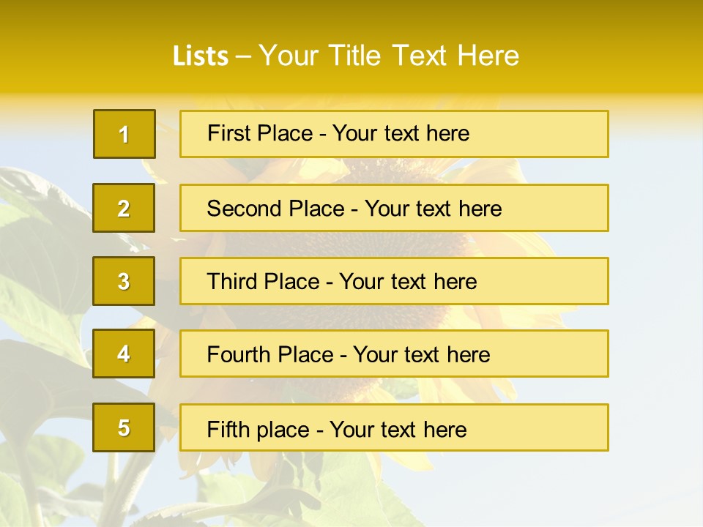Click the slide title text
703x527 pixels.
click(x=346, y=56)
